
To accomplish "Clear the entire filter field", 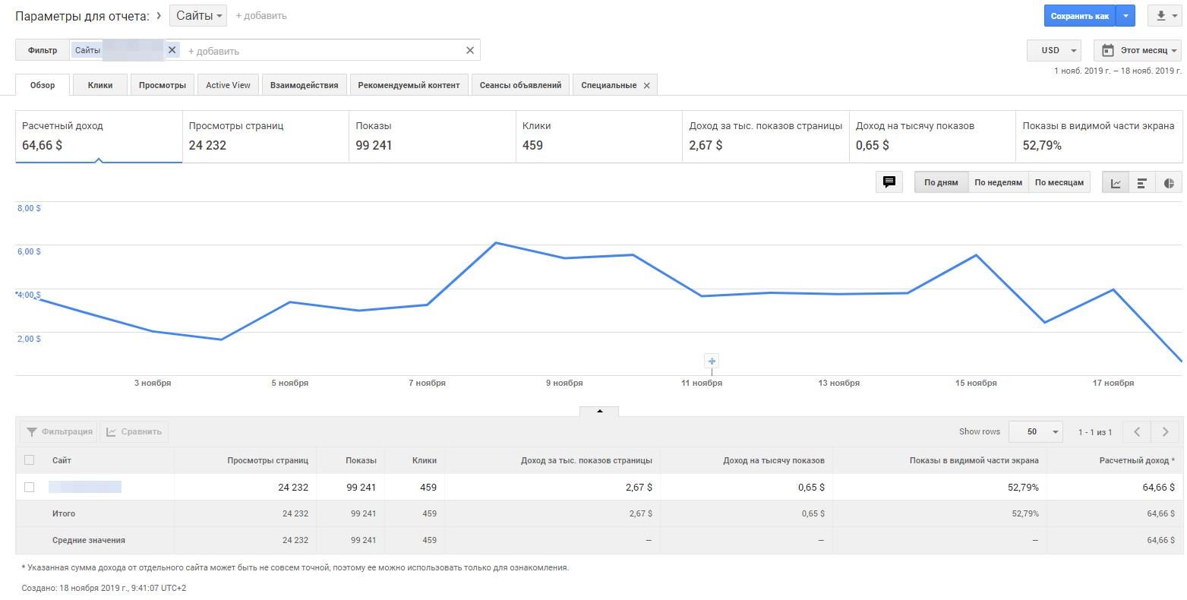I will coord(470,50).
